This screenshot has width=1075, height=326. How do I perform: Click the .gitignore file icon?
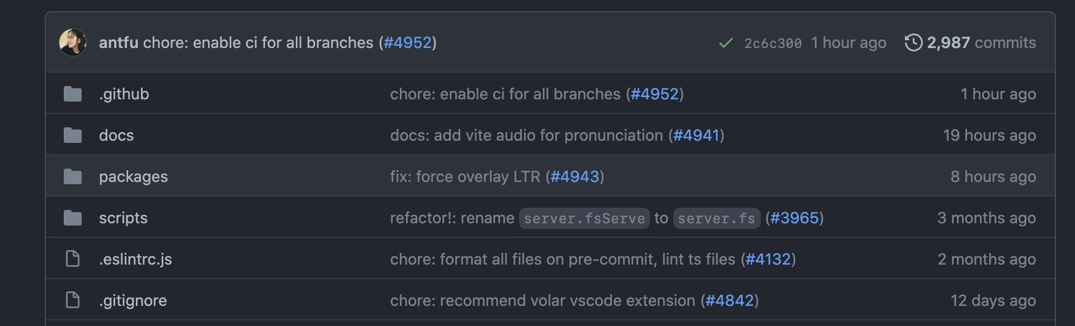(73, 300)
